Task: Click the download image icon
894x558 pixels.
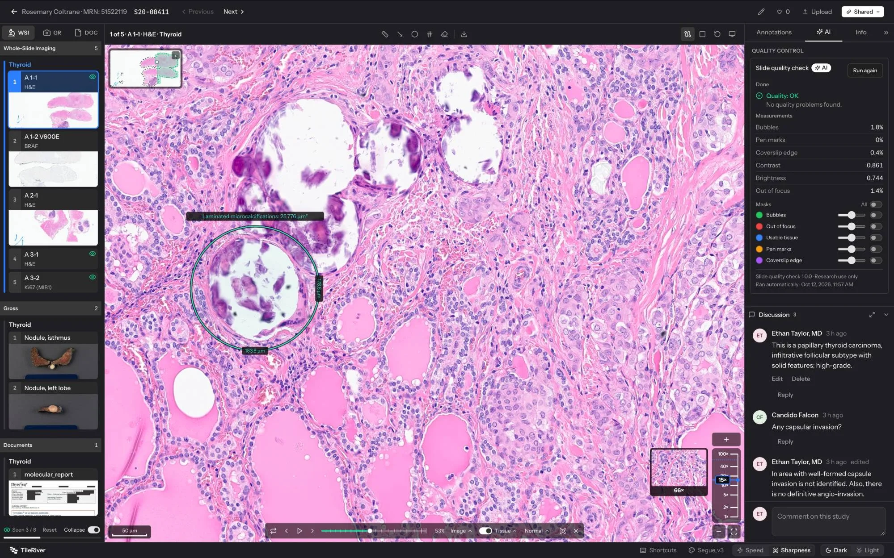Action: pyautogui.click(x=464, y=34)
